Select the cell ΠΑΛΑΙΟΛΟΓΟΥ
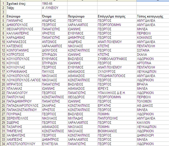This screenshot has width=169, height=146. tap(24, 93)
